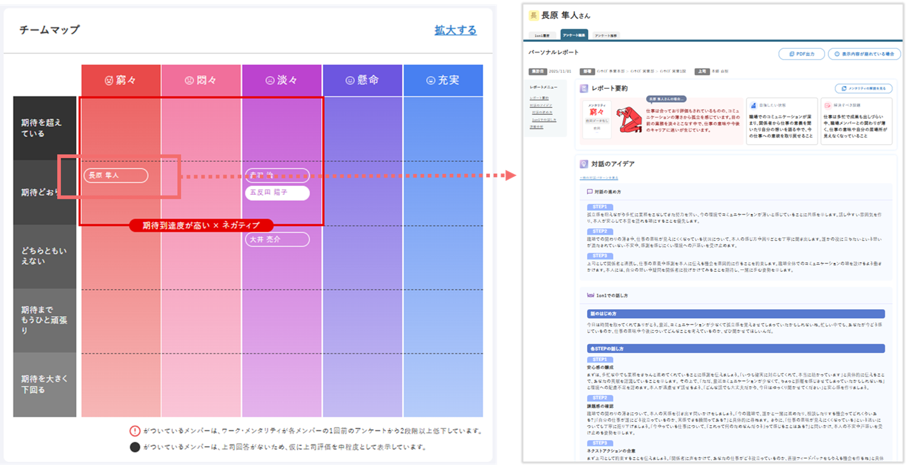This screenshot has width=907, height=466.
Task: Open the 1on1履歴 tab
Action: (x=542, y=36)
